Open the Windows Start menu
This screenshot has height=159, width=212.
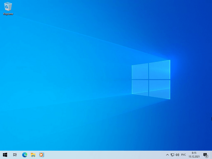point(5,155)
